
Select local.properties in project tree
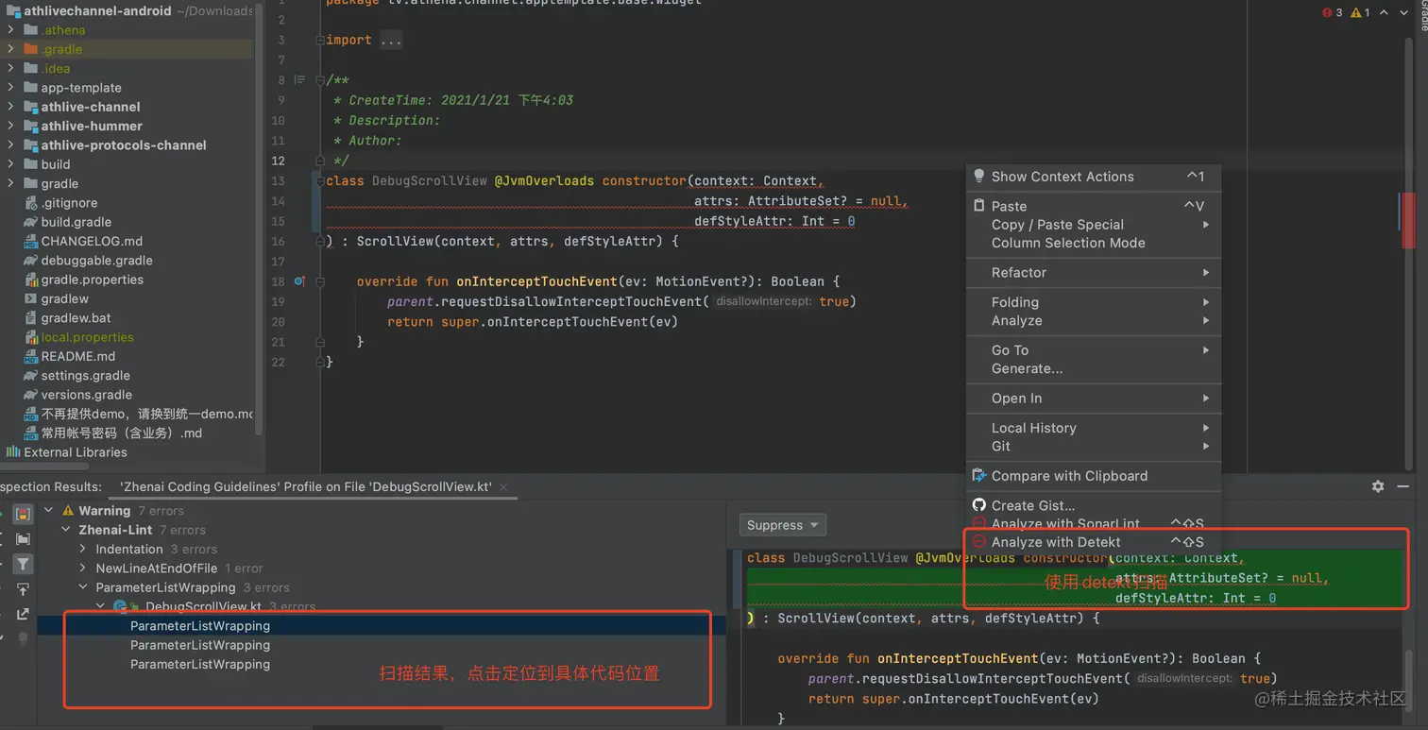point(87,337)
